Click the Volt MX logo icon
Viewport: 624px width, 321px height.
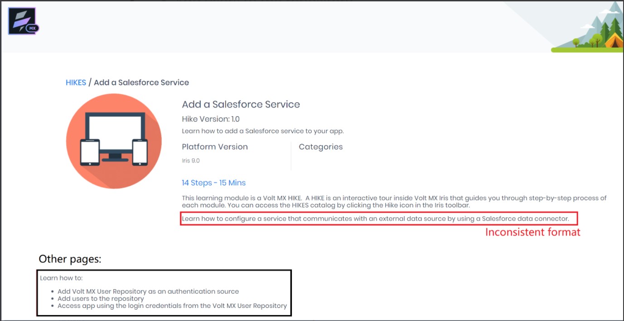pos(24,21)
